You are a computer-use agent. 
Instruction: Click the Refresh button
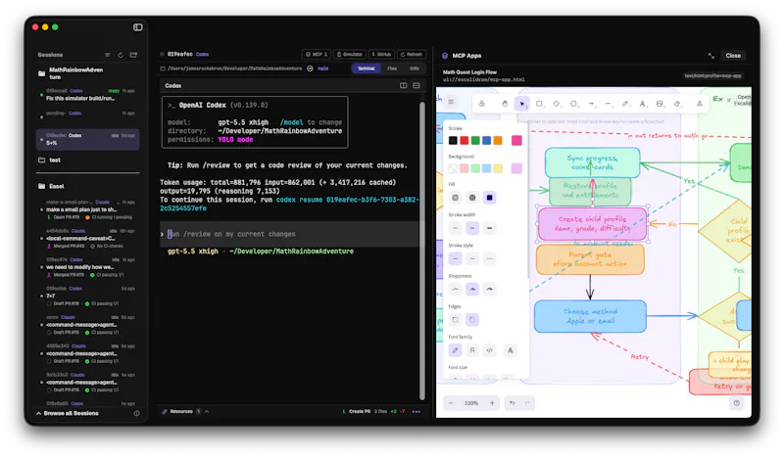[412, 54]
